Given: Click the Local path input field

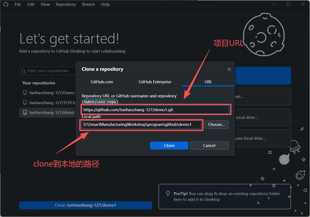Looking at the screenshot, I should (x=142, y=125).
